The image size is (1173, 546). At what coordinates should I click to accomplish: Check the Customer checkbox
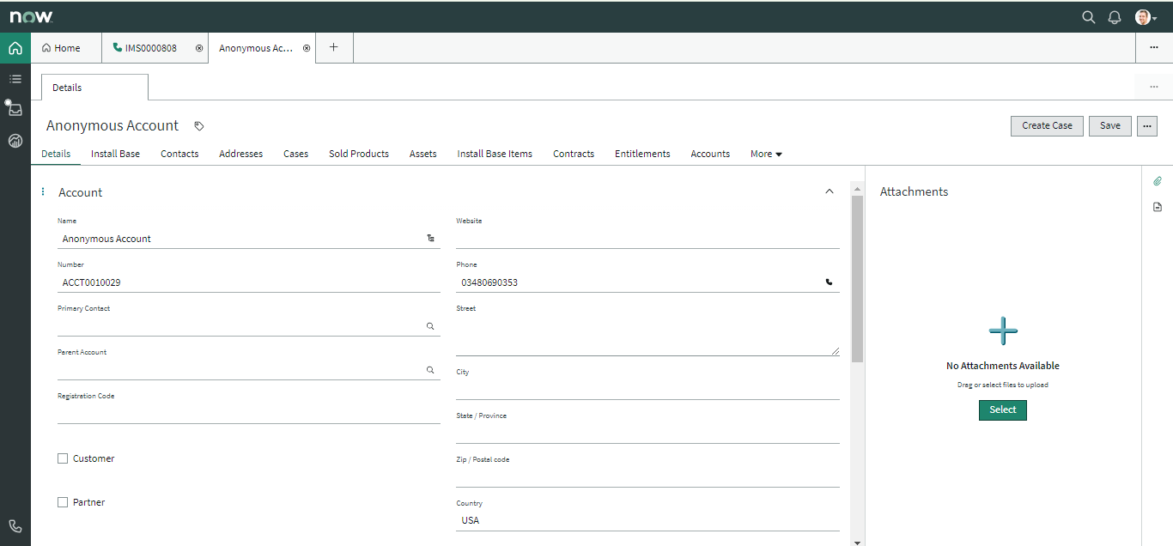point(63,458)
